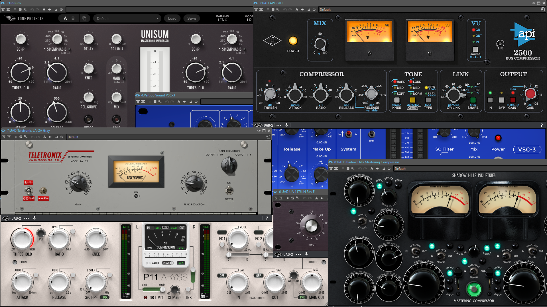Viewport: 547px width, 307px height.
Task: Click the API 2500 HR headroom icon
Action: click(500, 44)
